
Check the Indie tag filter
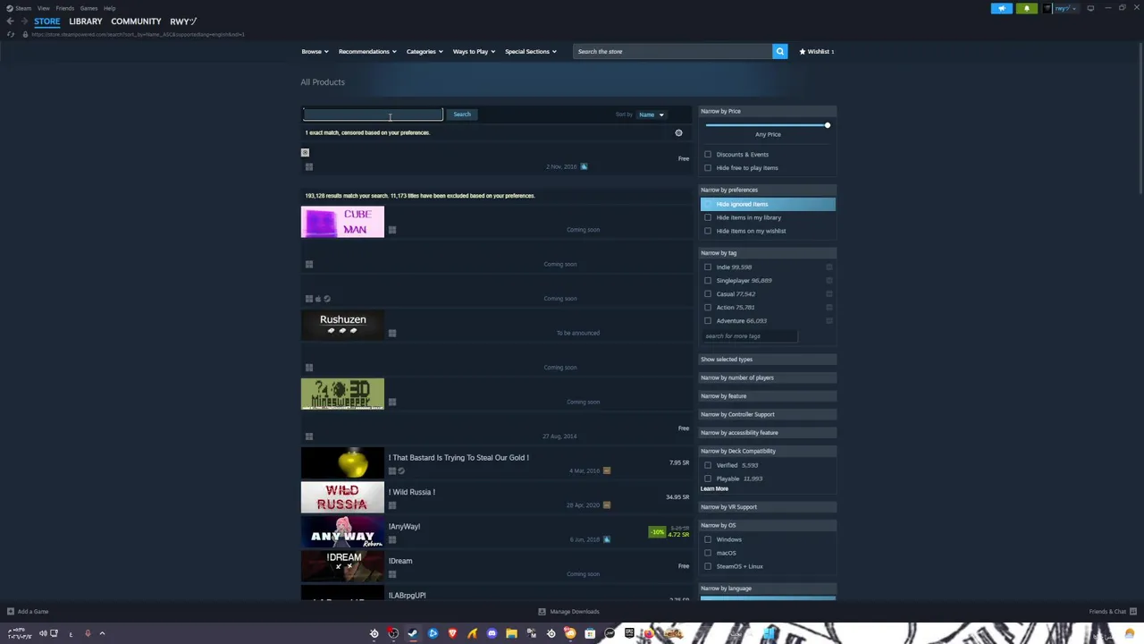[x=708, y=267]
